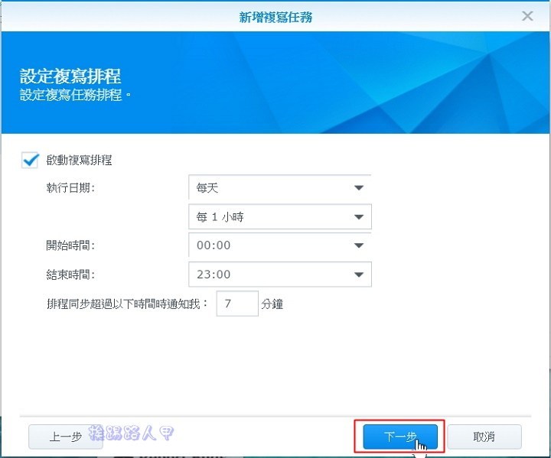Click the 開始時間 label

coord(70,245)
